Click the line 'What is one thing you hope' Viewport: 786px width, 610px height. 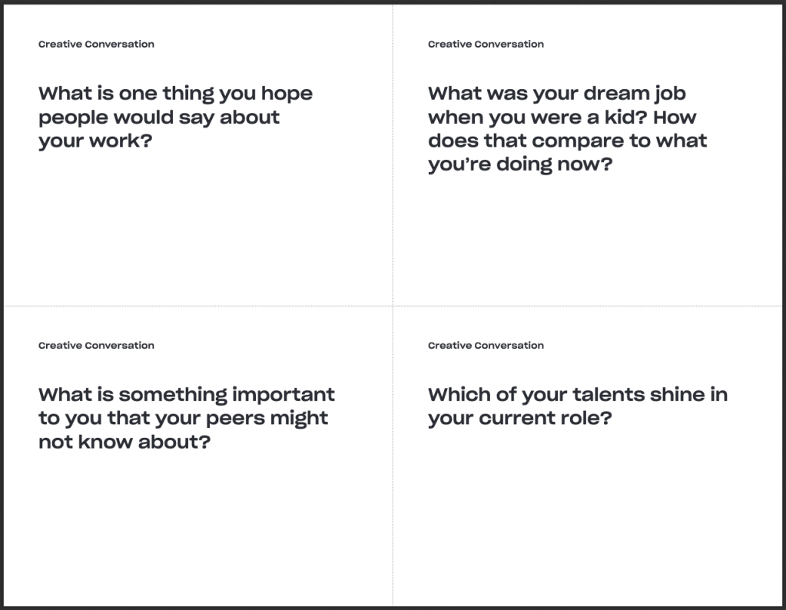175,94
